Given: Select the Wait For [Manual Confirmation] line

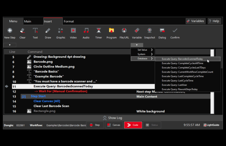Looking at the screenshot, I should pyautogui.click(x=61, y=91).
